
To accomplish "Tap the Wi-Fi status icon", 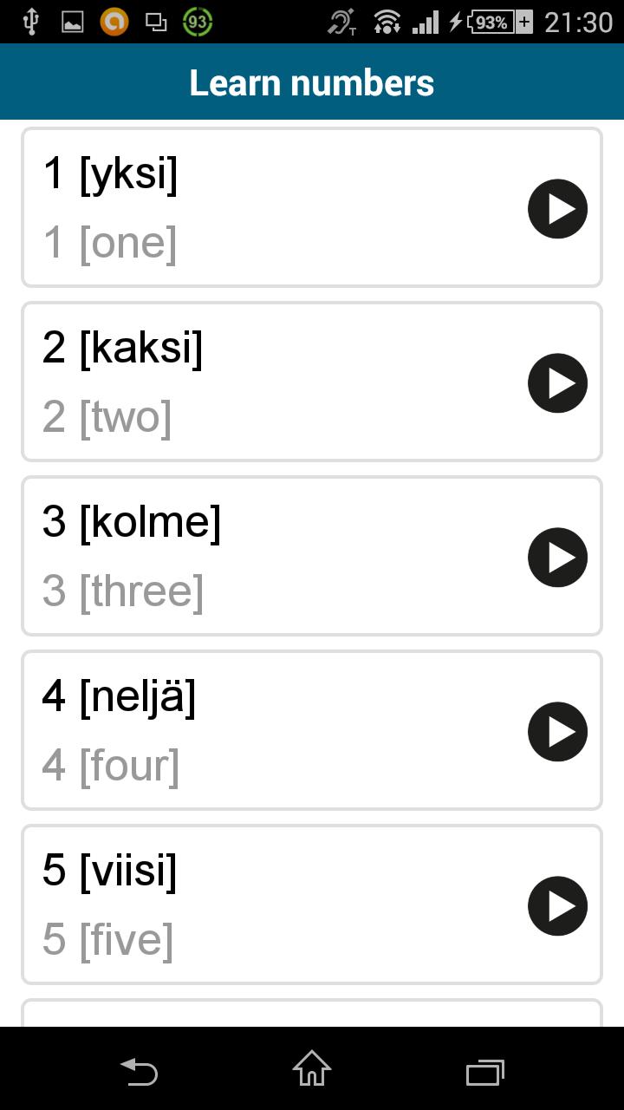I will [x=387, y=23].
